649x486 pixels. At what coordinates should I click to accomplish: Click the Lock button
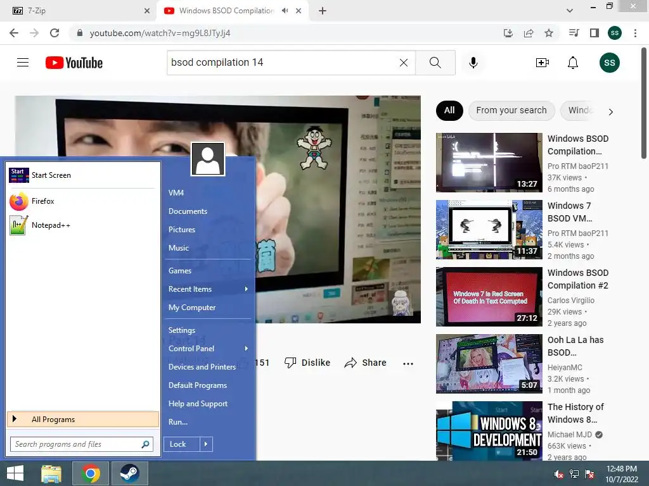[x=181, y=444]
